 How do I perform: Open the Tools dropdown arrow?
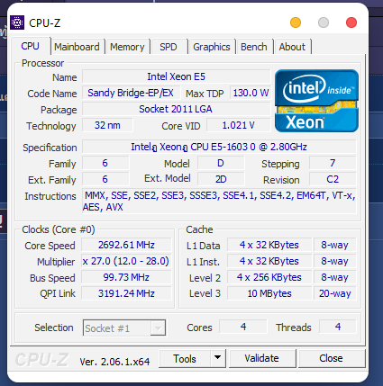(218, 358)
